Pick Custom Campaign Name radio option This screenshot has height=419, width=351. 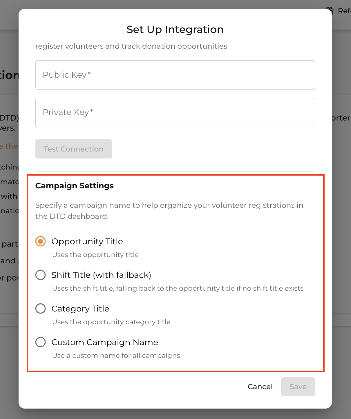41,342
